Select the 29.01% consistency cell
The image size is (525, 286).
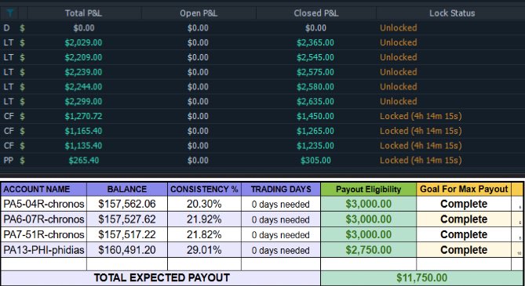204,250
